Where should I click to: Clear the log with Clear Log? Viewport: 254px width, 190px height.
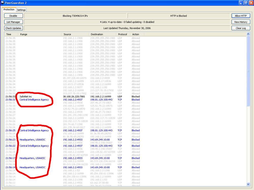(241, 28)
